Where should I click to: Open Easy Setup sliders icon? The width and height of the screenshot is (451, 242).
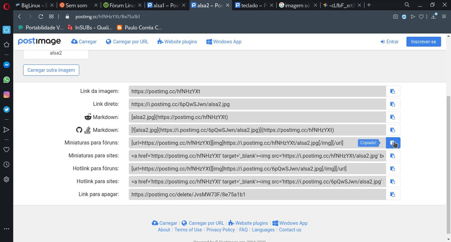444,17
